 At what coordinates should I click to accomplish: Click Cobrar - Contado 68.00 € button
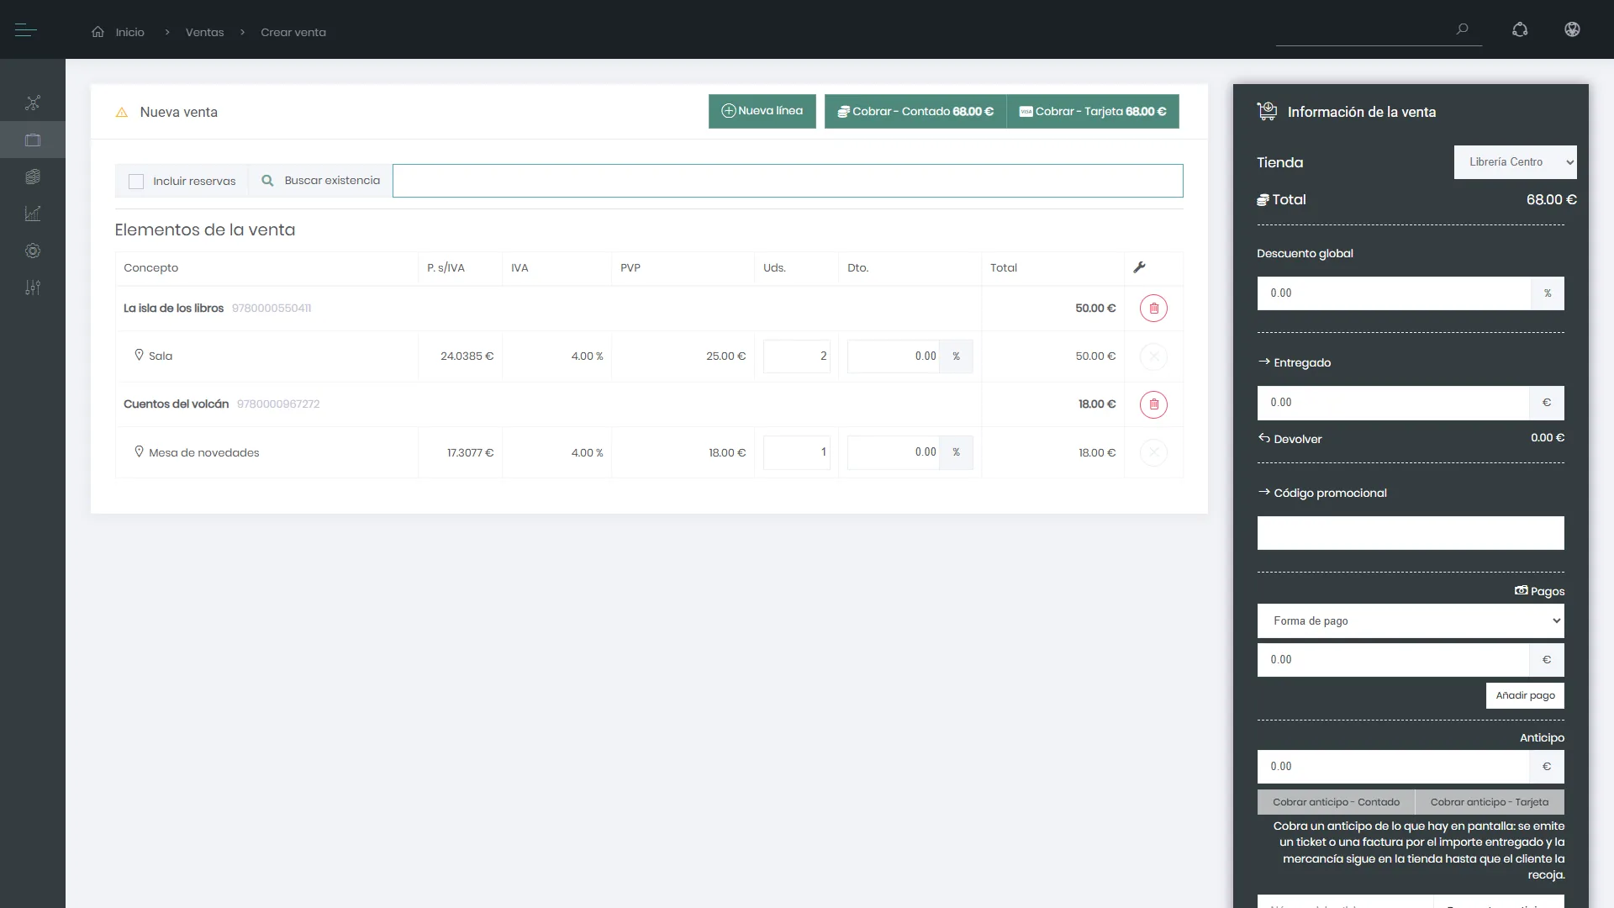[x=915, y=111]
